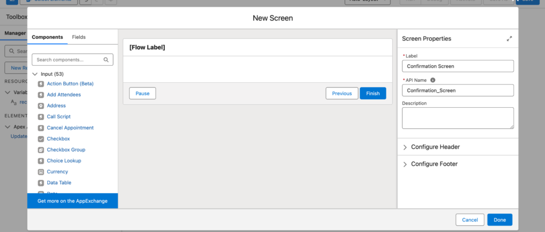The height and width of the screenshot is (232, 545).
Task: Click the API Name info icon
Action: click(433, 80)
